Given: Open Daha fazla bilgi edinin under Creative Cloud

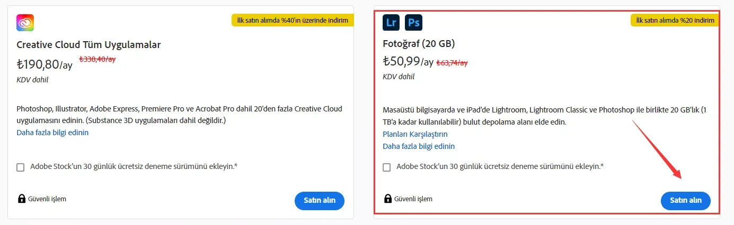Looking at the screenshot, I should 52,133.
